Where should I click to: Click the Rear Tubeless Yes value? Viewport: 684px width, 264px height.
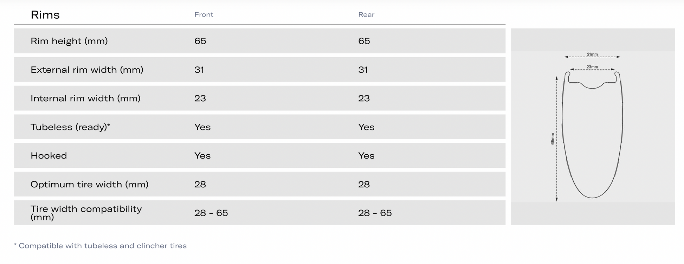[366, 127]
